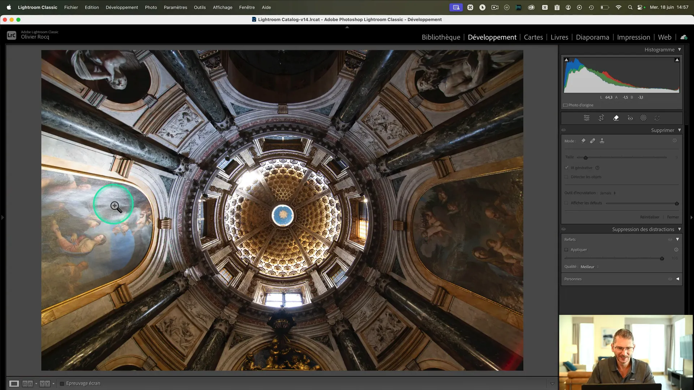Screen dimensions: 694x390
Task: Toggle the IA générative checkbox
Action: click(566, 168)
